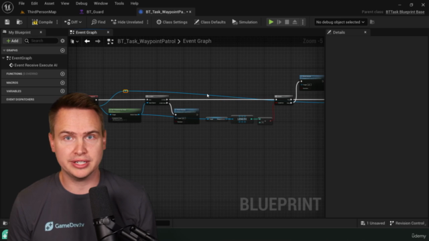Open graph bookmarks dropdown
The image size is (429, 241).
click(x=74, y=42)
